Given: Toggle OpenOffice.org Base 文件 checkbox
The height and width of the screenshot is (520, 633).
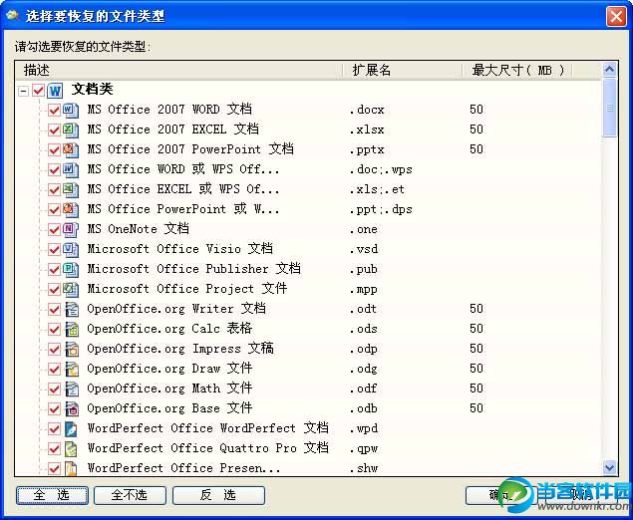Looking at the screenshot, I should pos(54,408).
